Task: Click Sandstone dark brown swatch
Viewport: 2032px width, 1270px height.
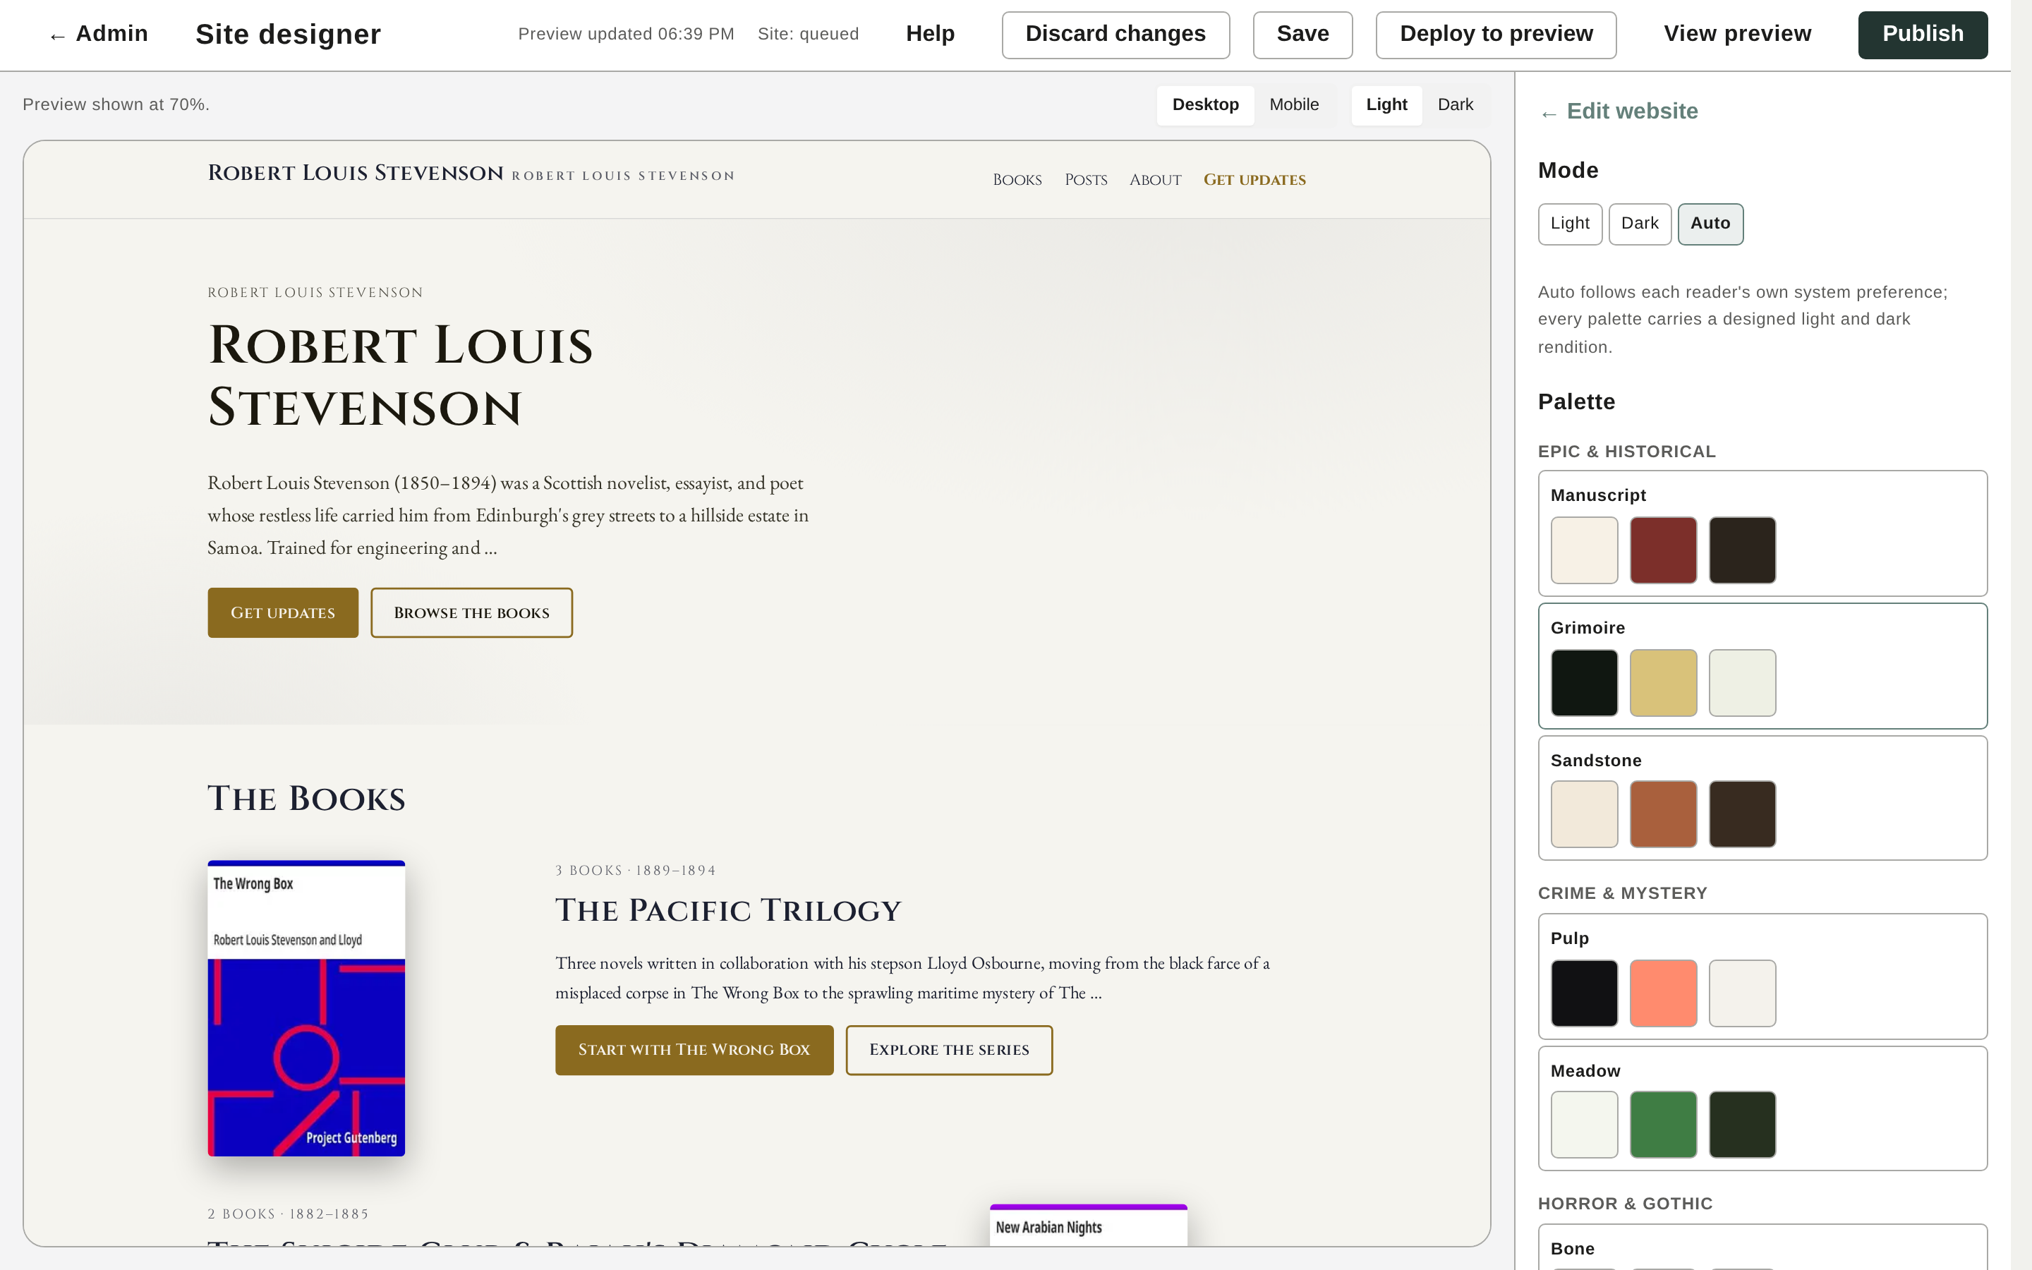Action: 1741,814
